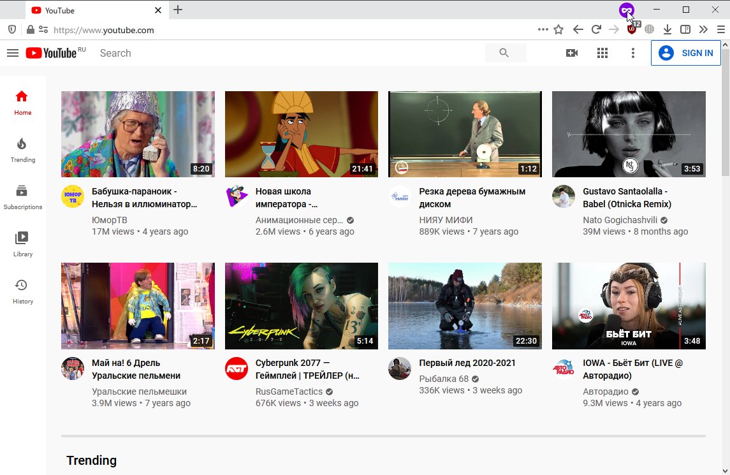
Task: Click the RusGameTactics channel avatar
Action: point(237,369)
